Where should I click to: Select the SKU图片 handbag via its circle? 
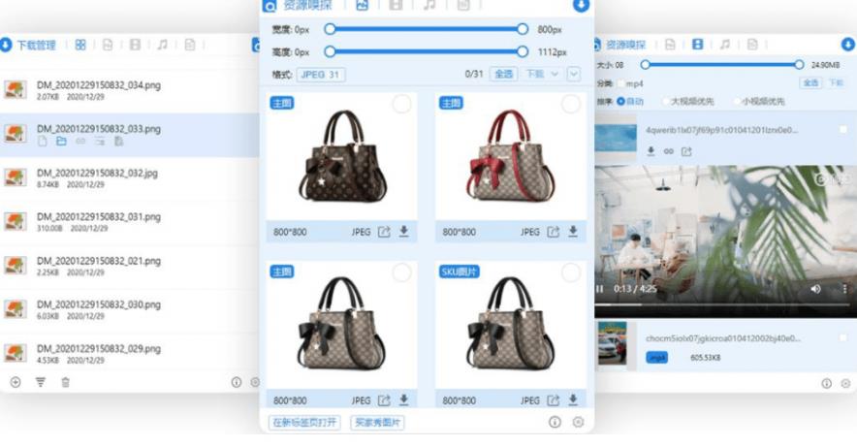[x=571, y=272]
